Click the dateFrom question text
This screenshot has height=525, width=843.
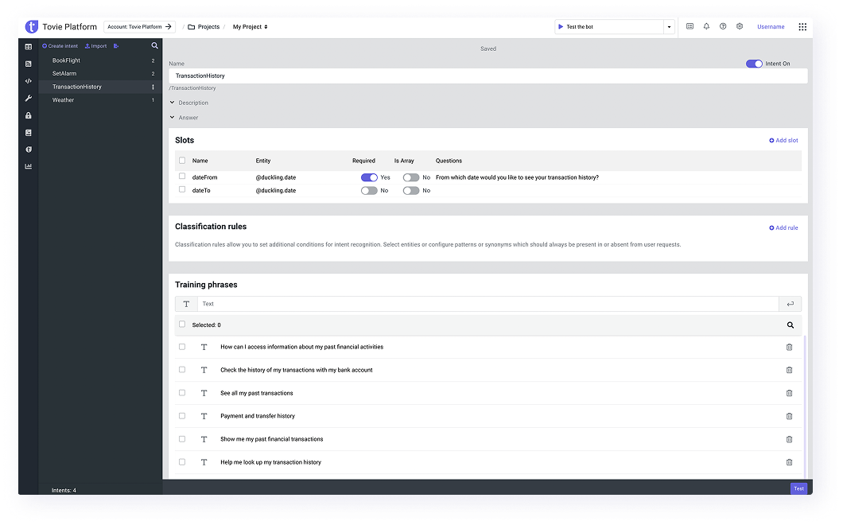click(x=517, y=177)
